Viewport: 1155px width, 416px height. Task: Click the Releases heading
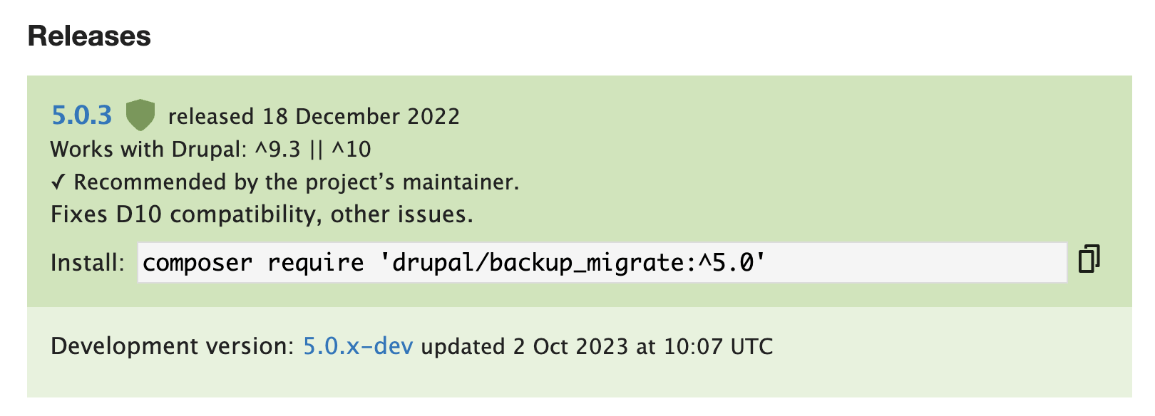(x=89, y=36)
